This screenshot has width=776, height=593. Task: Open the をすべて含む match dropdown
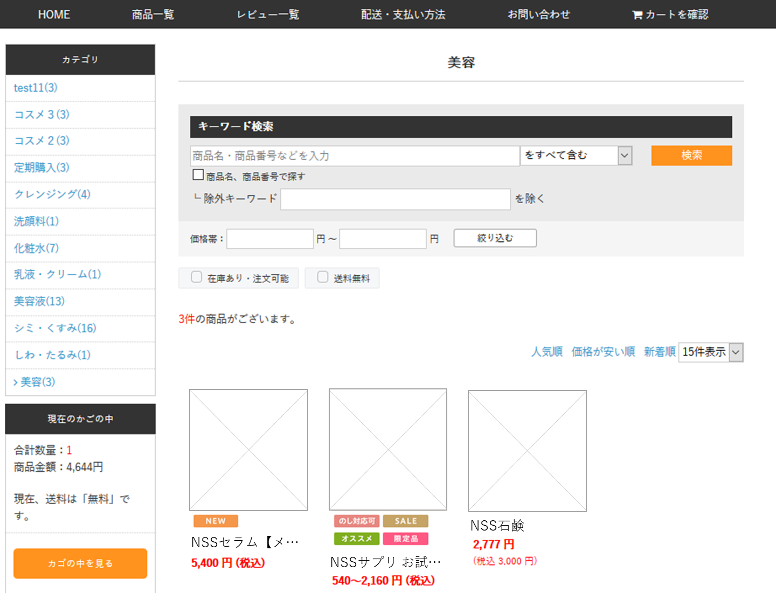[x=576, y=156]
